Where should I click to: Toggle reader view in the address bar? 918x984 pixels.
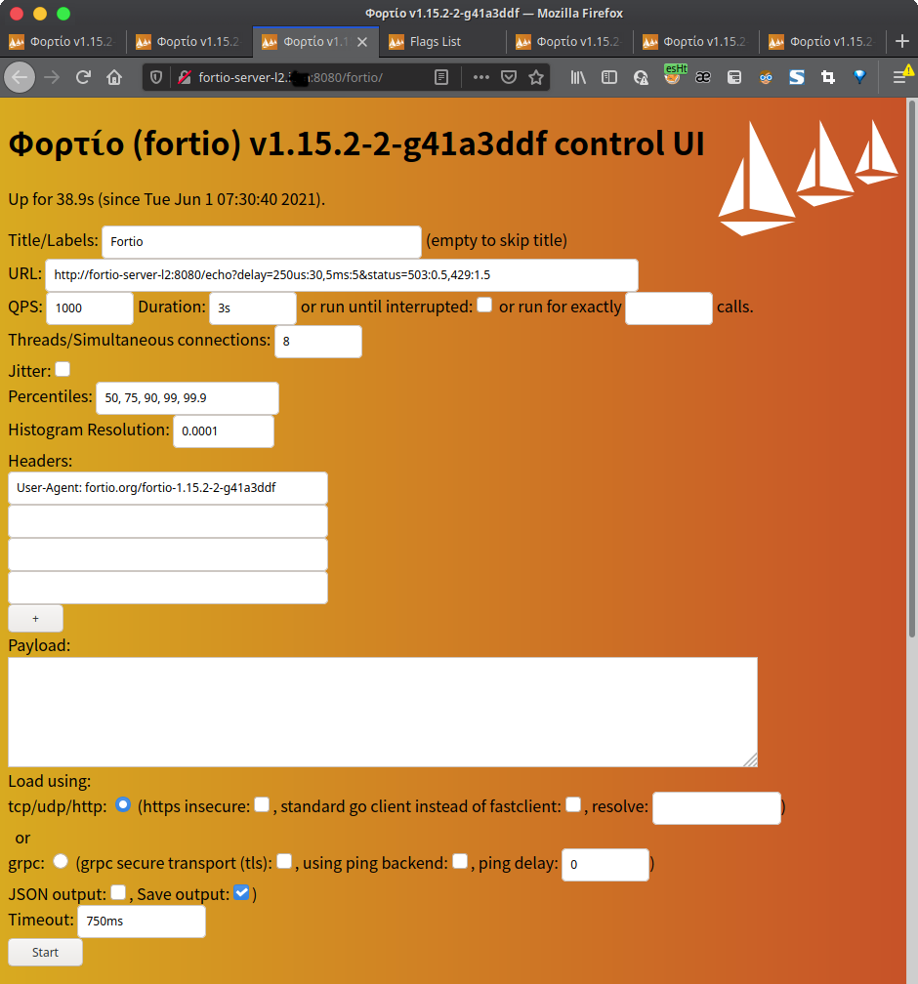tap(441, 77)
